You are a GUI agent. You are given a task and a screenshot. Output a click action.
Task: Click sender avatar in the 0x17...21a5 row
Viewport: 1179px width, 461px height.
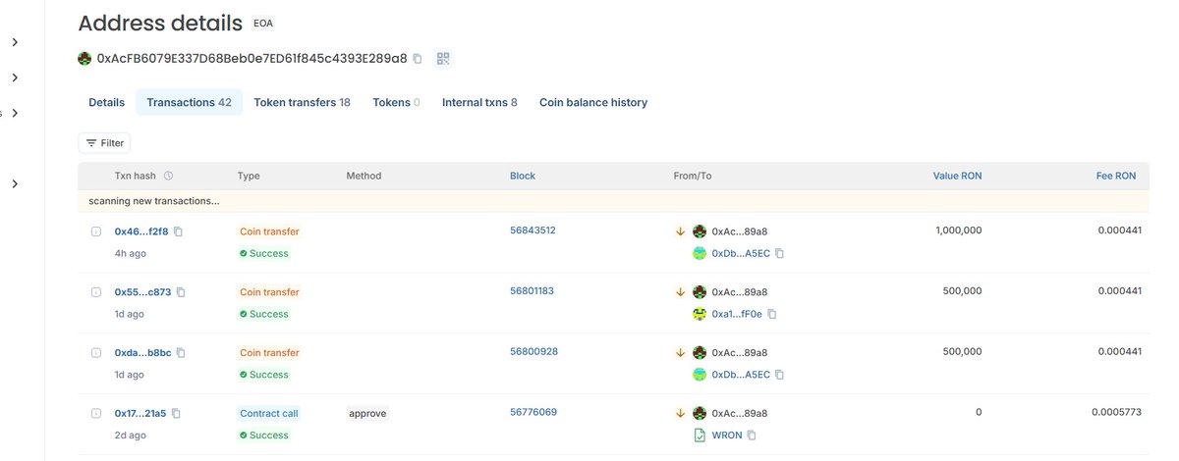(x=700, y=414)
